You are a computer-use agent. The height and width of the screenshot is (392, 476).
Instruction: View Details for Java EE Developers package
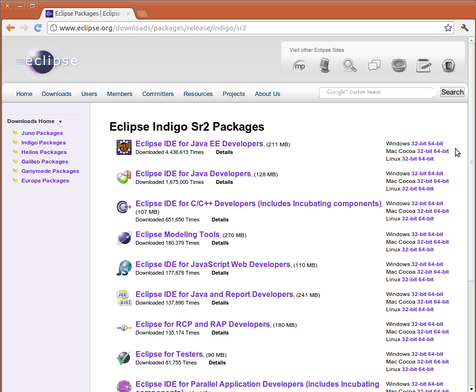click(x=224, y=153)
